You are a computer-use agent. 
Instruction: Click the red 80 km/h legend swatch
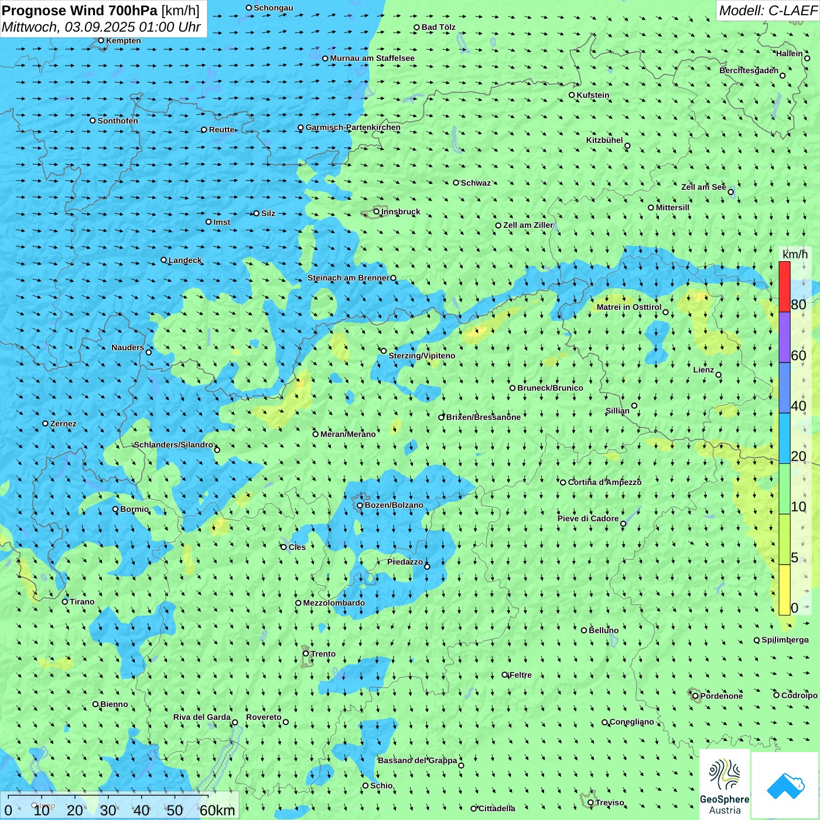tap(784, 286)
